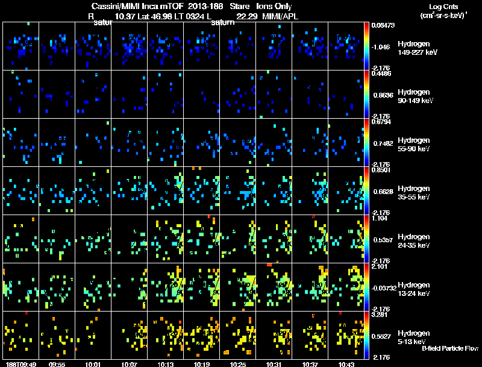Viewport: 482px width, 367px height.
Task: Click the Hydrogen 55-90 keV row label
Action: pos(414,145)
